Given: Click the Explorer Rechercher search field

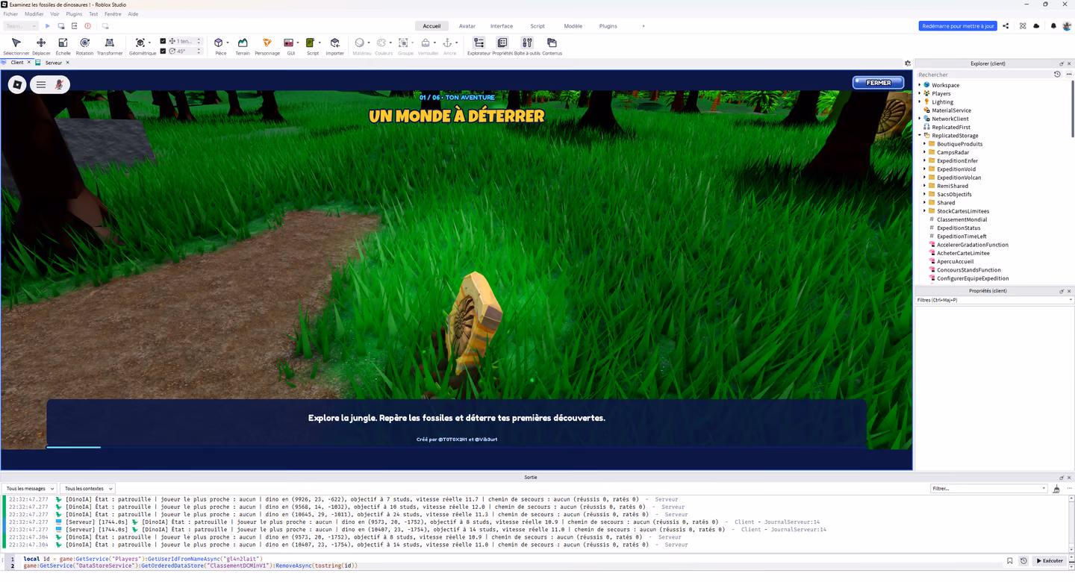Looking at the screenshot, I should 984,75.
